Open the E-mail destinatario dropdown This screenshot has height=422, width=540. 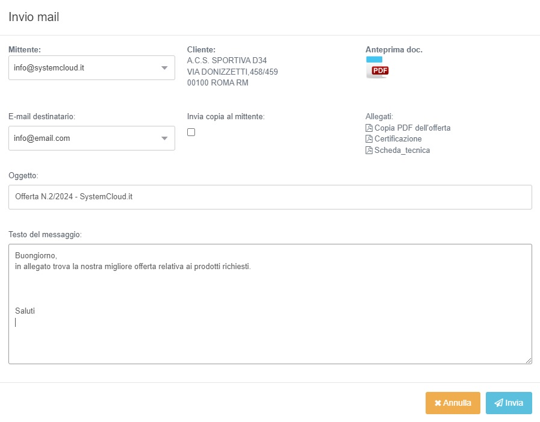point(92,138)
